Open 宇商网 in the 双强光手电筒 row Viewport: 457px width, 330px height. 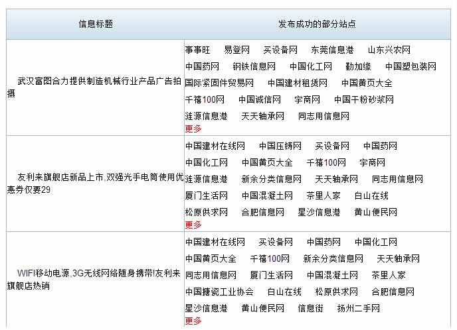[x=372, y=162]
